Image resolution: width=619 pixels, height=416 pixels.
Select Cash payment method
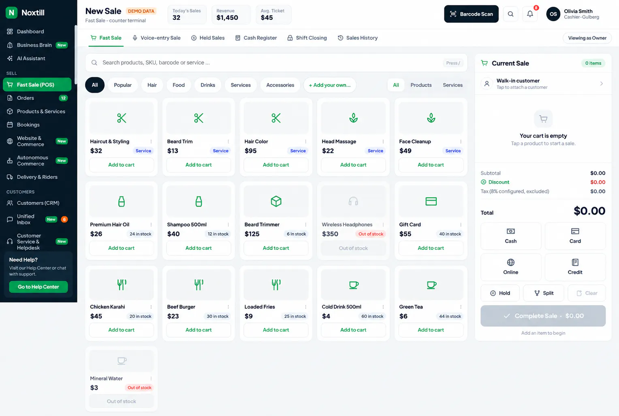click(x=510, y=236)
